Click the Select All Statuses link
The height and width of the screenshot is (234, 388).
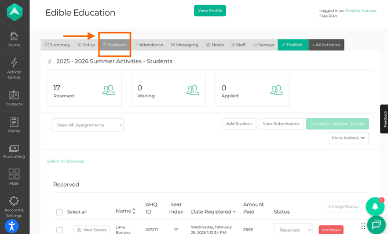pos(65,161)
